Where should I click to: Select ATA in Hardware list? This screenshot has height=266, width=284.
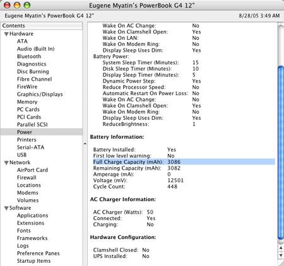click(x=22, y=41)
